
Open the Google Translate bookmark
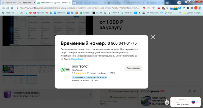coord(72,13)
